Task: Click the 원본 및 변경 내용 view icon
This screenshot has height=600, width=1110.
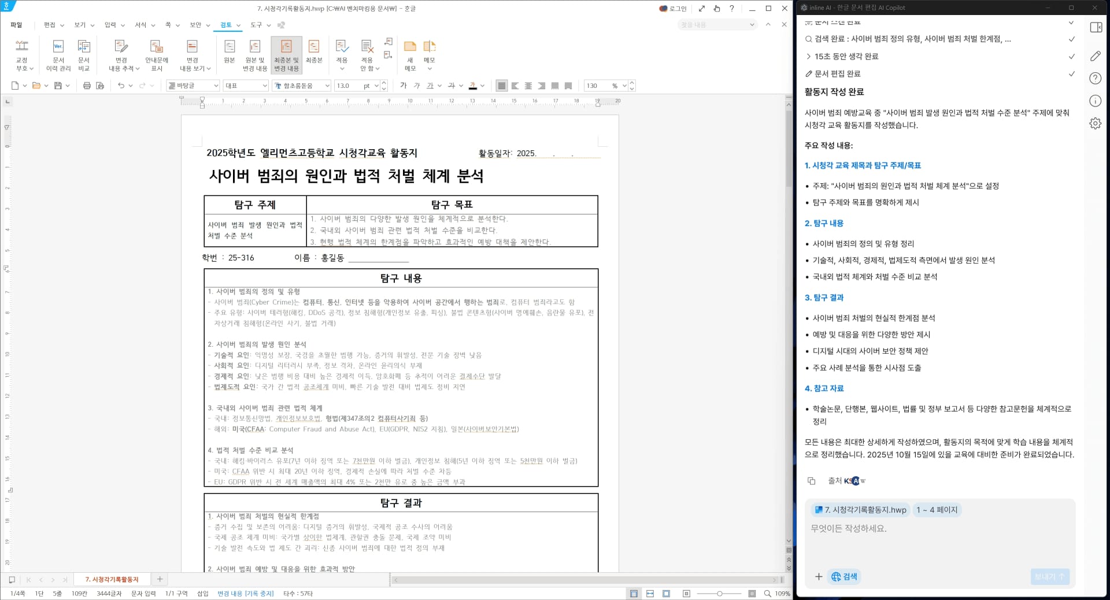Action: 254,55
